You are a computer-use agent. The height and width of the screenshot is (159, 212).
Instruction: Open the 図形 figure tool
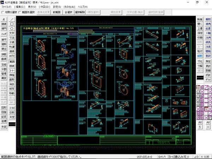pyautogui.click(x=4, y=108)
